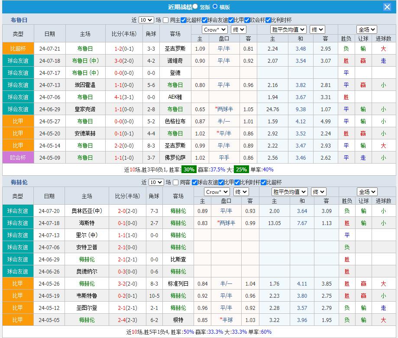398x338 pixels.
Task: Close the recent results panel with X
Action: [387, 7]
